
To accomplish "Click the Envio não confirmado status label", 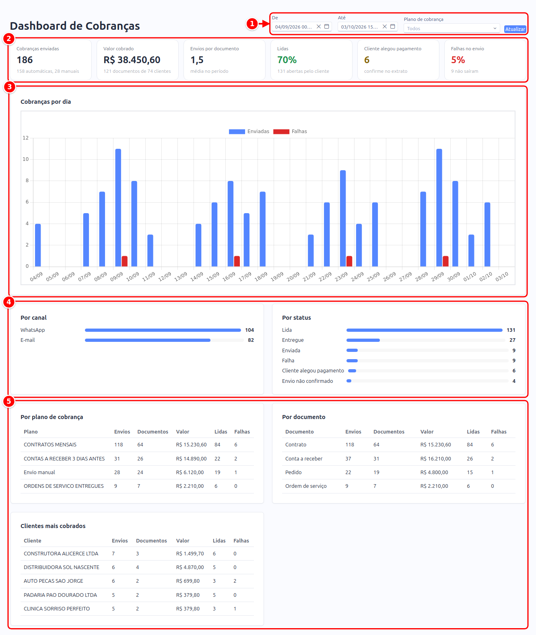I will point(307,381).
